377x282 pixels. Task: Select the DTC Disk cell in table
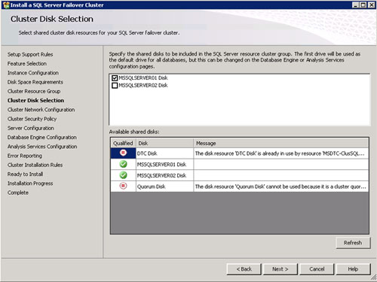(164, 153)
